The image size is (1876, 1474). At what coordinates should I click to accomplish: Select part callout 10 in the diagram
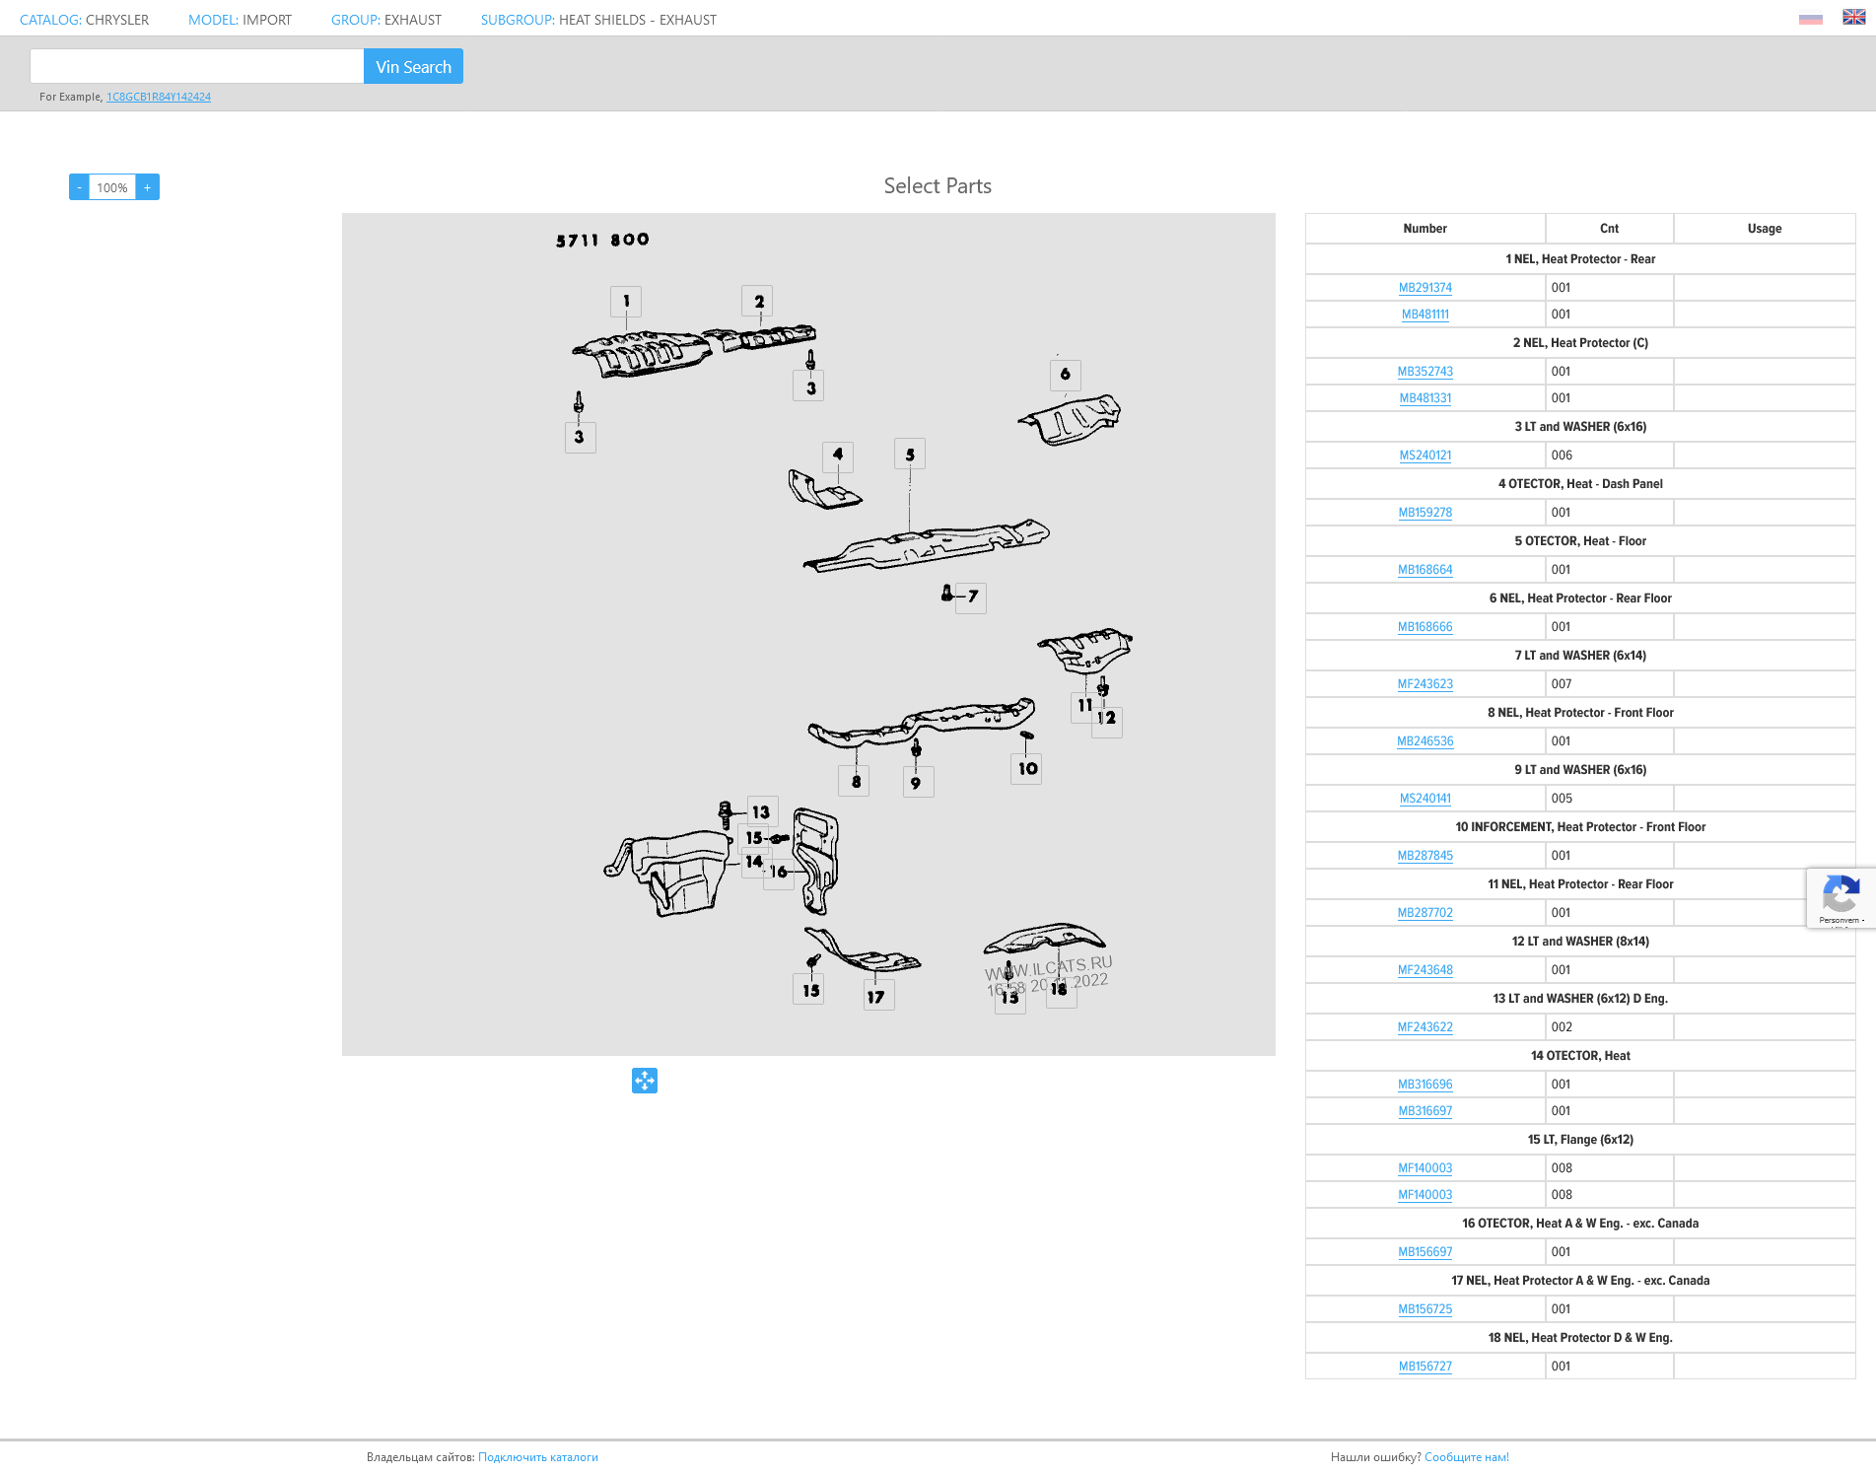click(1027, 769)
